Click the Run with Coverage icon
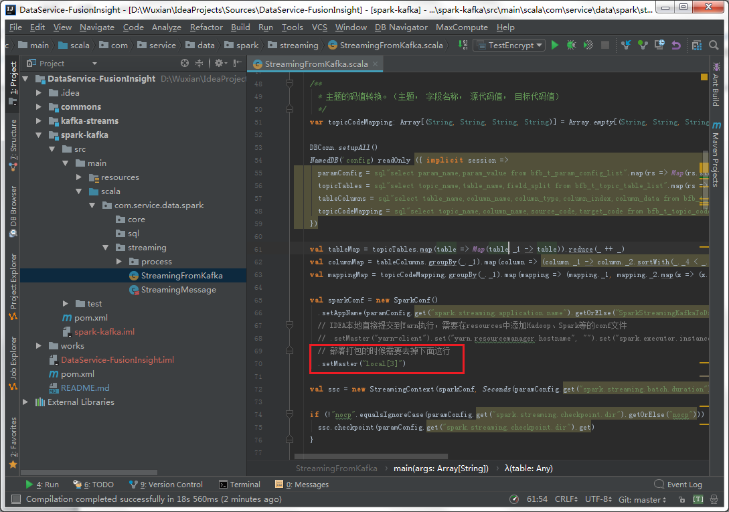The height and width of the screenshot is (512, 729). 588,45
